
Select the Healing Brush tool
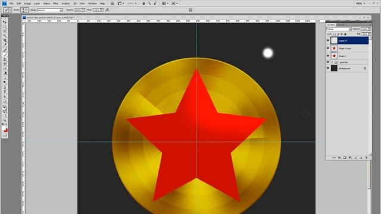(x=5, y=50)
